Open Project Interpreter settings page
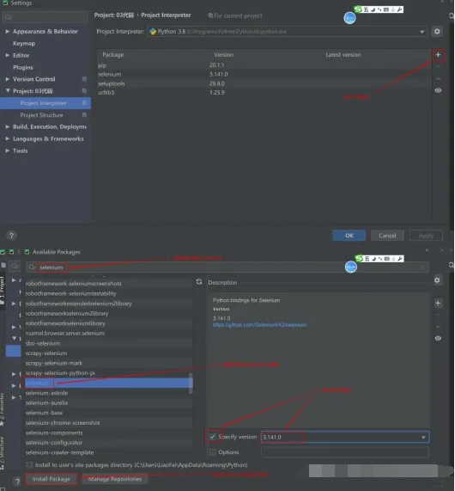This screenshot has height=491, width=455. point(44,103)
